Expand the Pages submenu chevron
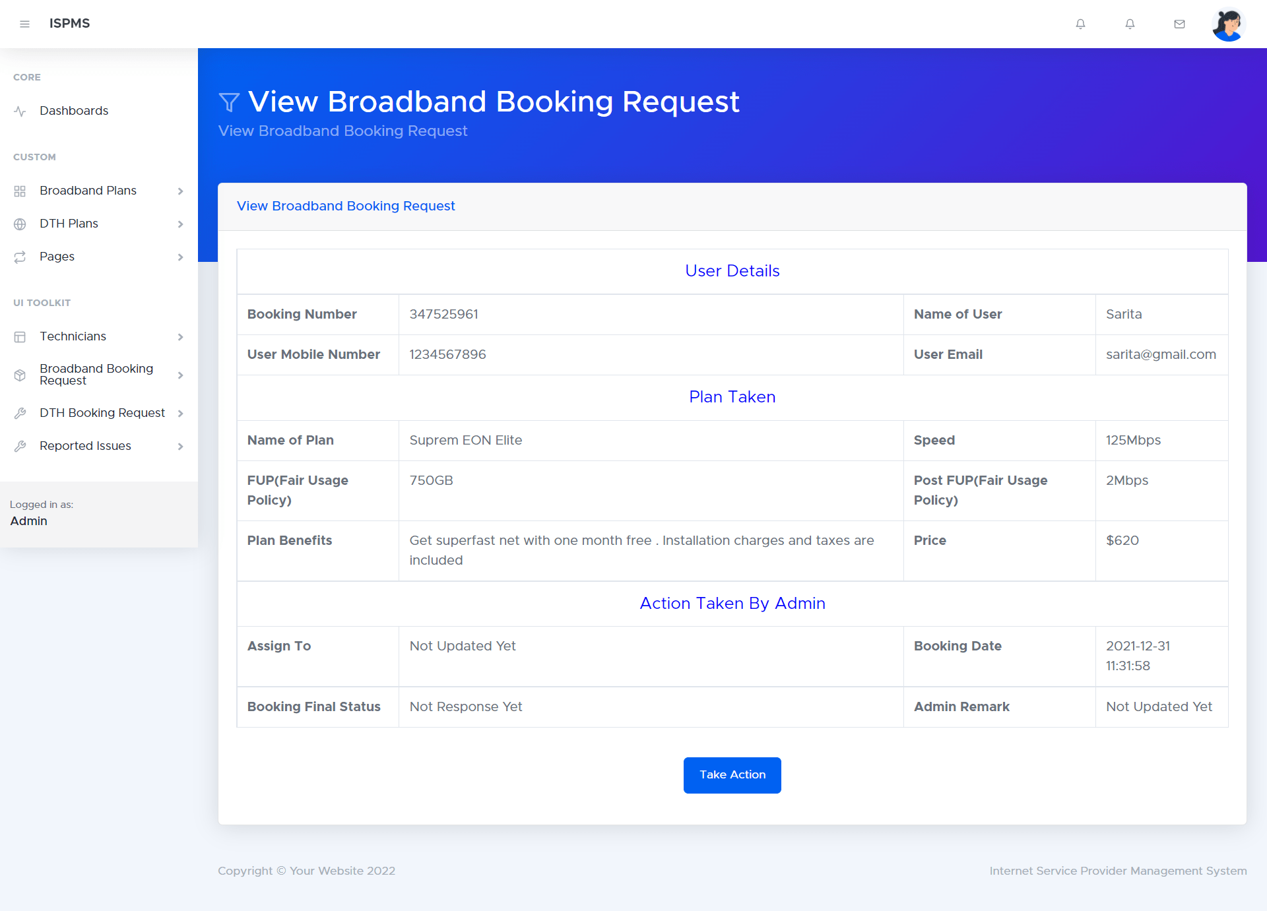This screenshot has width=1267, height=911. pos(180,257)
